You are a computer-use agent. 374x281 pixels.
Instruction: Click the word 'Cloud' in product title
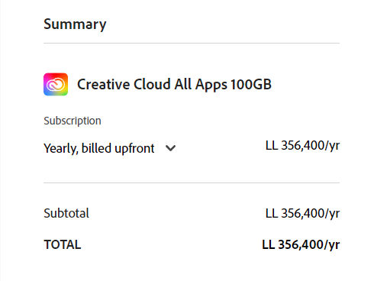(152, 84)
